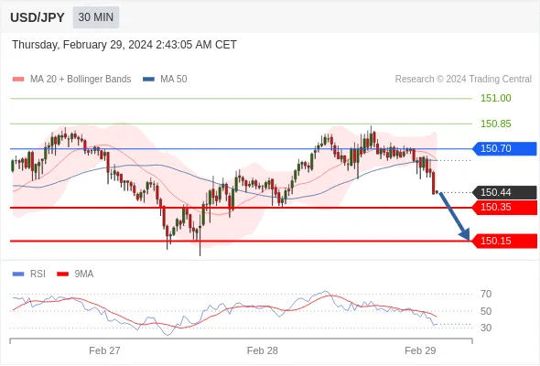Image resolution: width=540 pixels, height=366 pixels.
Task: Click the Feb 27 date axis label
Action: 104,350
